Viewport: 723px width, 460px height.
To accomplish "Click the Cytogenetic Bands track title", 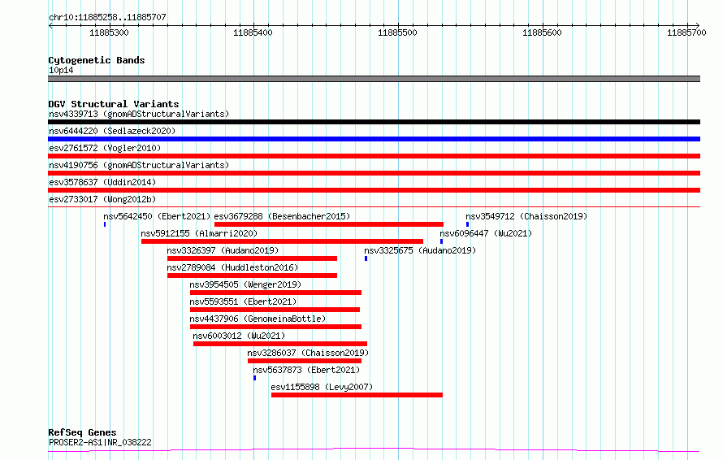I will pyautogui.click(x=97, y=60).
